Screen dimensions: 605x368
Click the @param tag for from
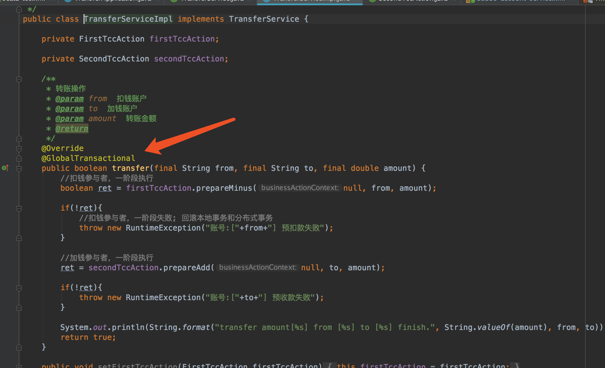coord(69,99)
